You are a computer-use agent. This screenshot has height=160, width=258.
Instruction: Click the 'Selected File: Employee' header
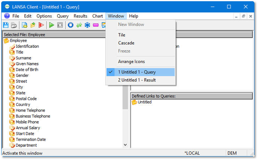coord(54,35)
